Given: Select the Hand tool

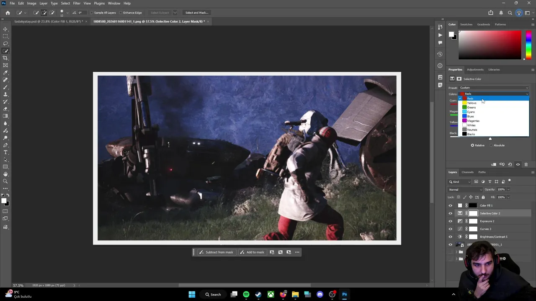Looking at the screenshot, I should click(5, 174).
